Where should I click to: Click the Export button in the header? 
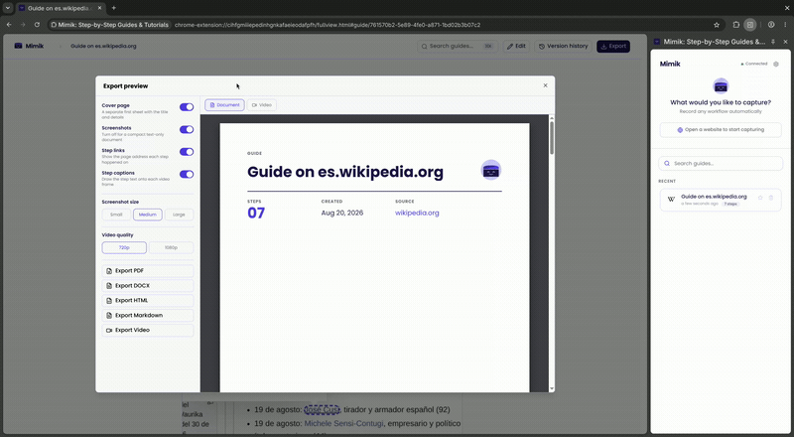click(x=613, y=46)
